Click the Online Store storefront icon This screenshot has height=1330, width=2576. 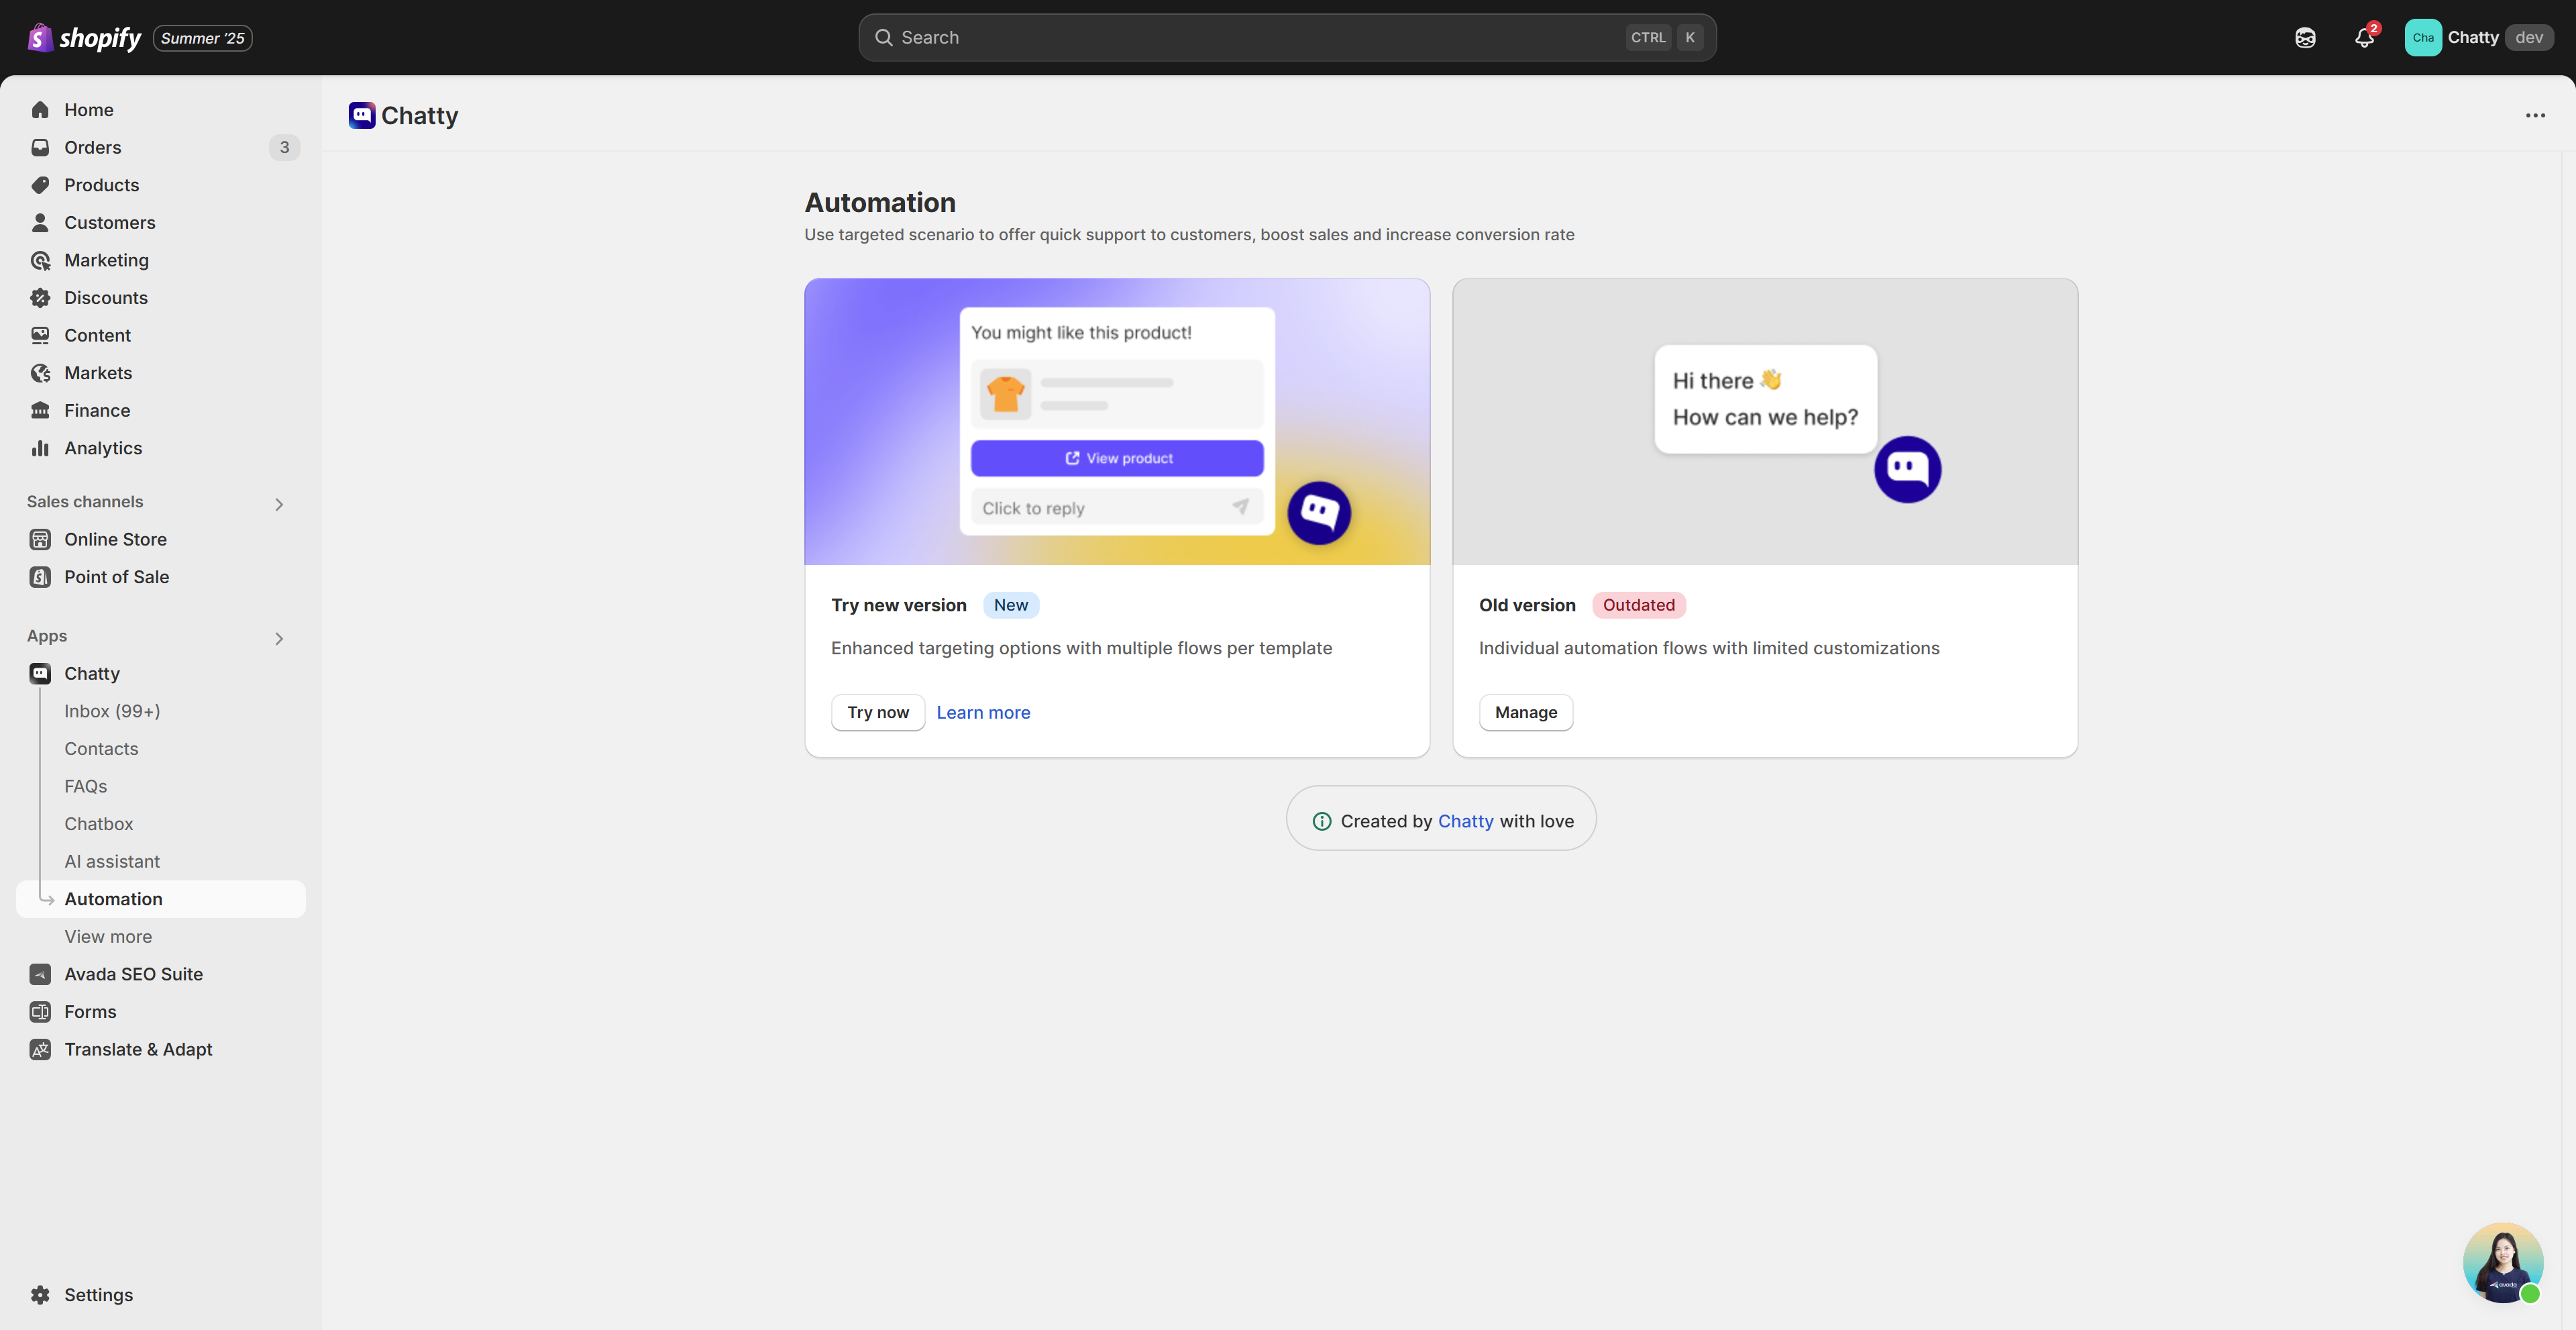(x=40, y=539)
